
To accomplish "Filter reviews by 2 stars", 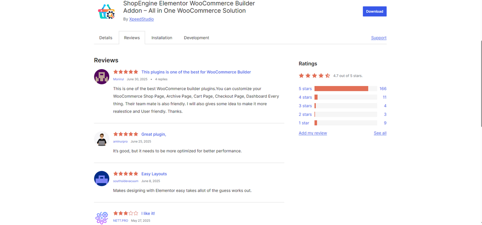I will point(305,115).
